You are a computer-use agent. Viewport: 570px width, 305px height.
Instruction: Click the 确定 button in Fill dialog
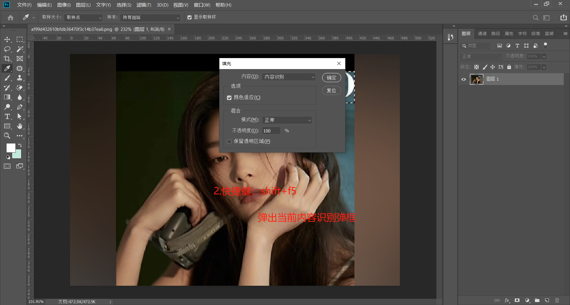pos(331,78)
